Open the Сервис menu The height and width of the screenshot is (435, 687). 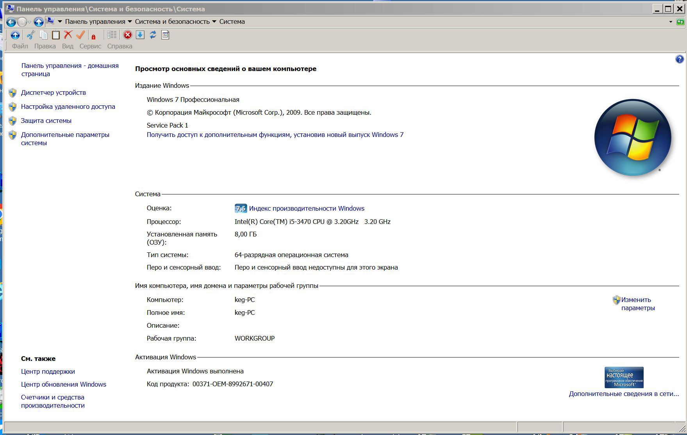pos(90,46)
